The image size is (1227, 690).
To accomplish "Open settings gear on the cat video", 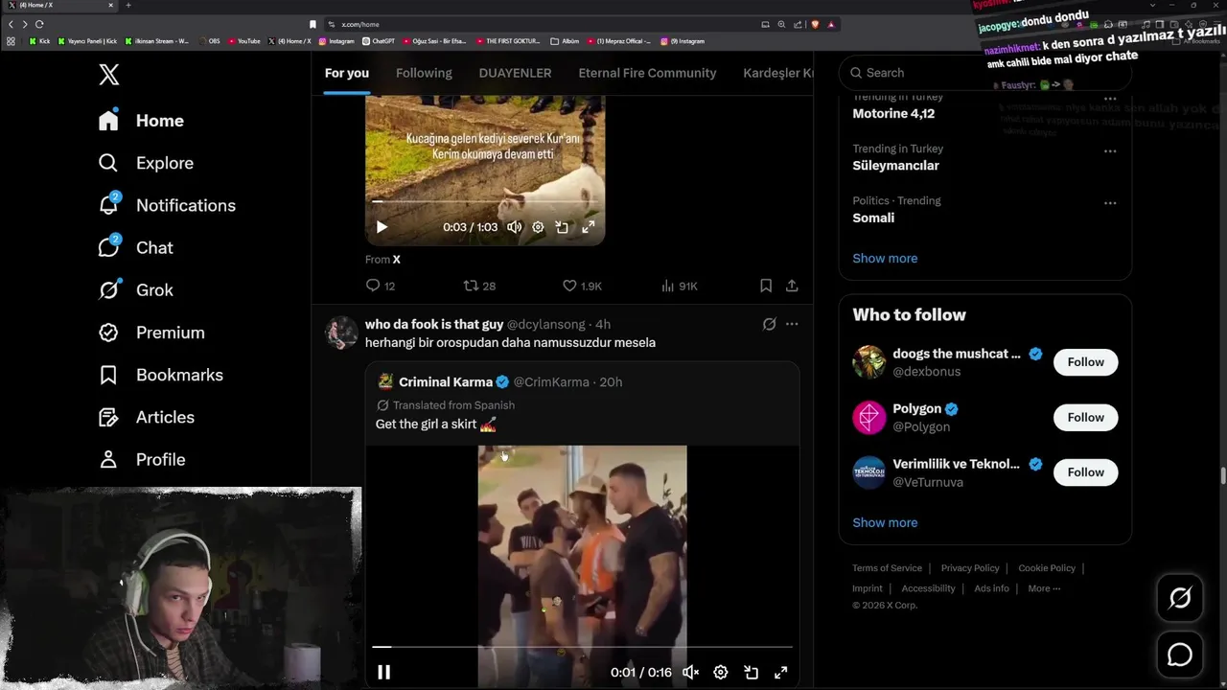I will coord(538,227).
